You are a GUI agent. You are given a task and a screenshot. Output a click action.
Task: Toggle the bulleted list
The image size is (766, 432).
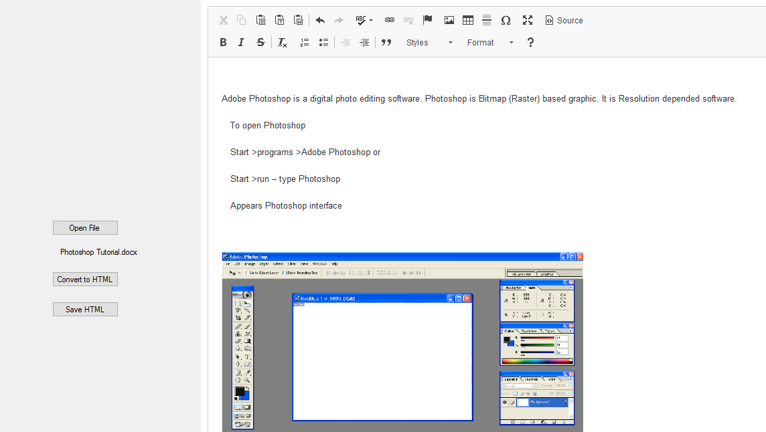(323, 43)
